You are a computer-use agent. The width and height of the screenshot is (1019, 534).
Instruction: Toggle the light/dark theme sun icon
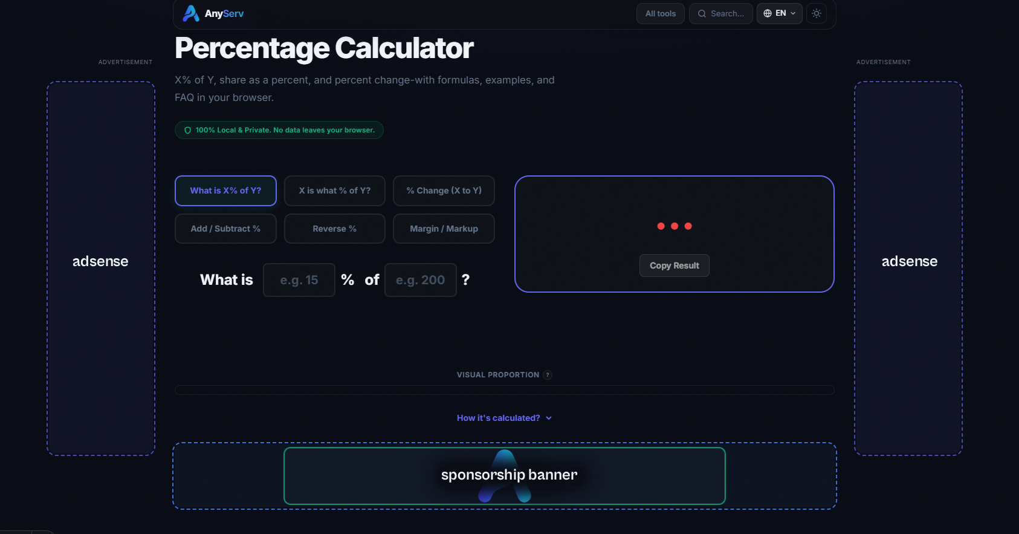(x=817, y=13)
